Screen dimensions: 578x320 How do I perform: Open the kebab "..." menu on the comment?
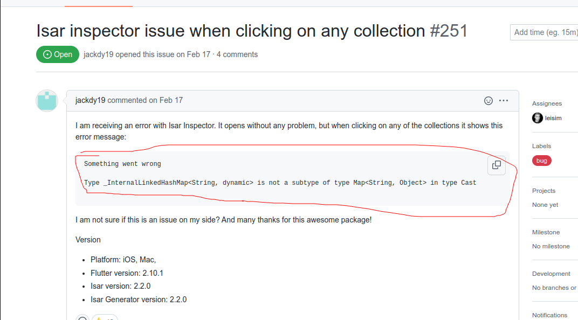click(504, 100)
